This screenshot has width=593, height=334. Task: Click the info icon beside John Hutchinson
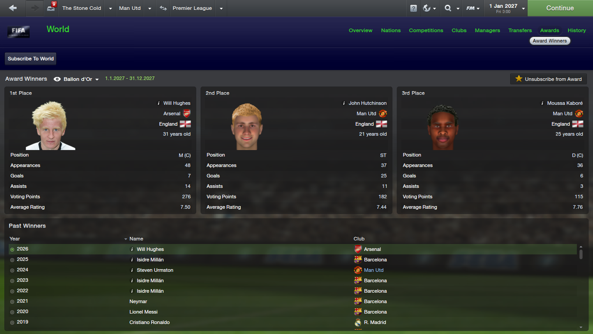(x=344, y=103)
